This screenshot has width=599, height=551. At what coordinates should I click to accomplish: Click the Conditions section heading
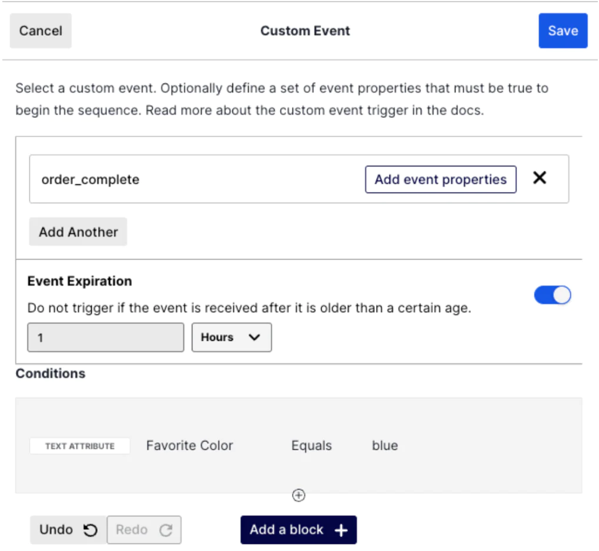(51, 374)
